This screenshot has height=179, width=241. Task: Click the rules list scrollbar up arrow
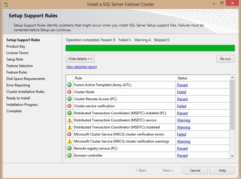232,77
